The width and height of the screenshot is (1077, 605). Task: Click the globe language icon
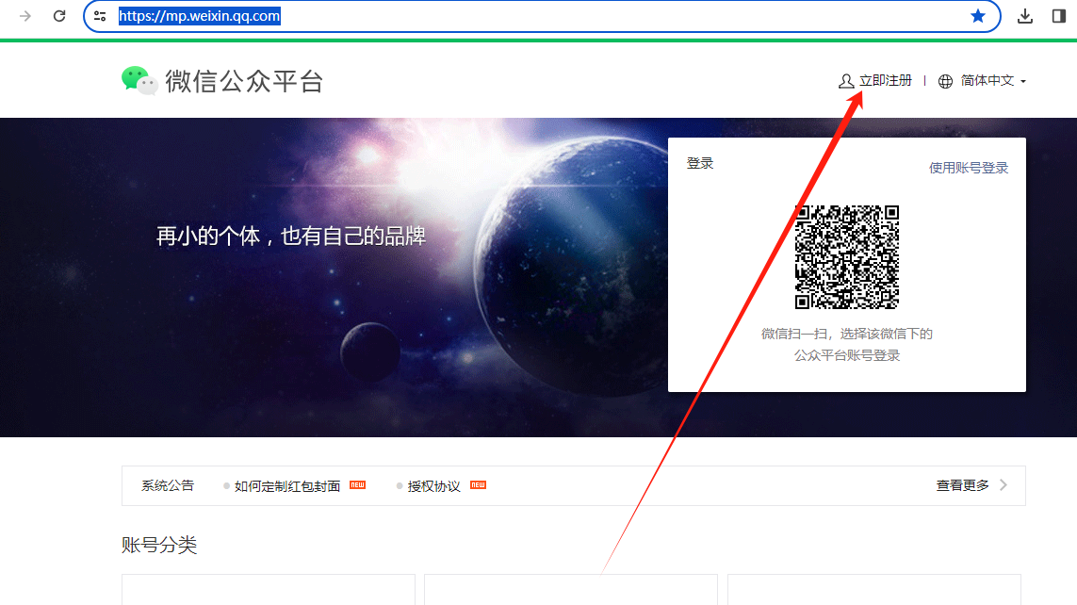(x=946, y=82)
